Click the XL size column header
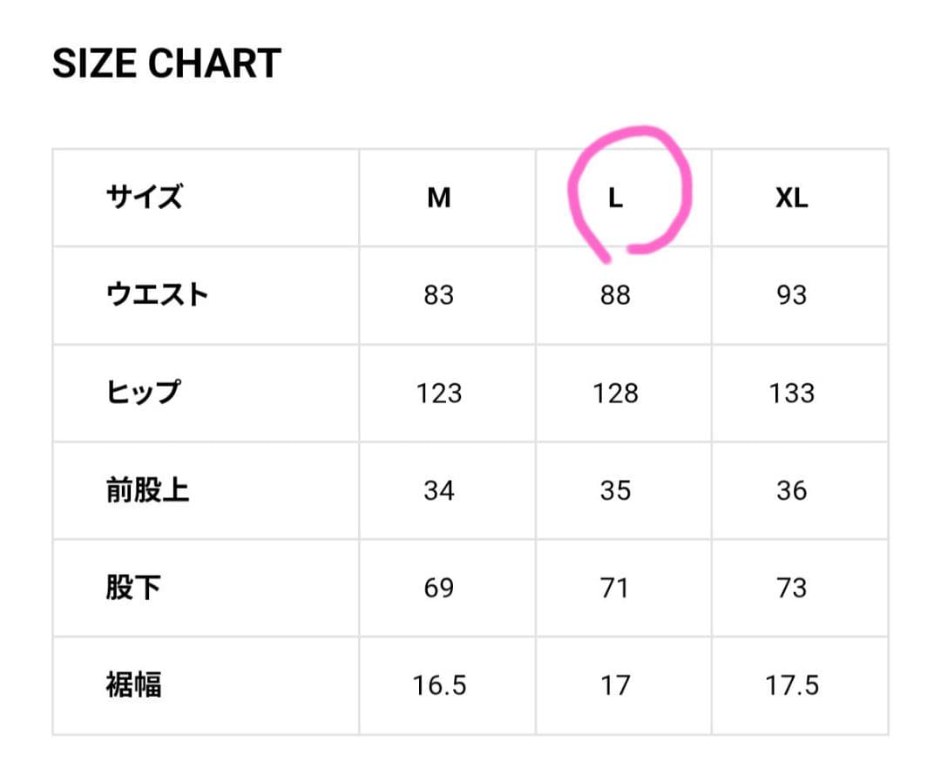 coord(791,199)
